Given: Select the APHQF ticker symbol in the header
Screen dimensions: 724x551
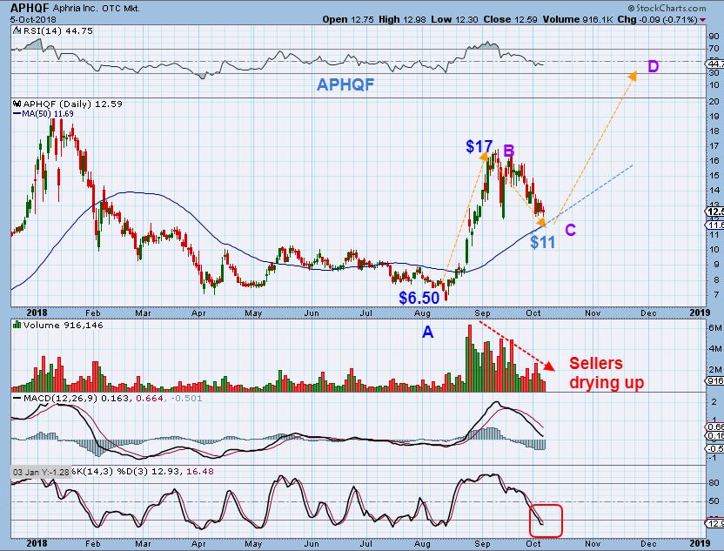Looking at the screenshot, I should click(30, 8).
